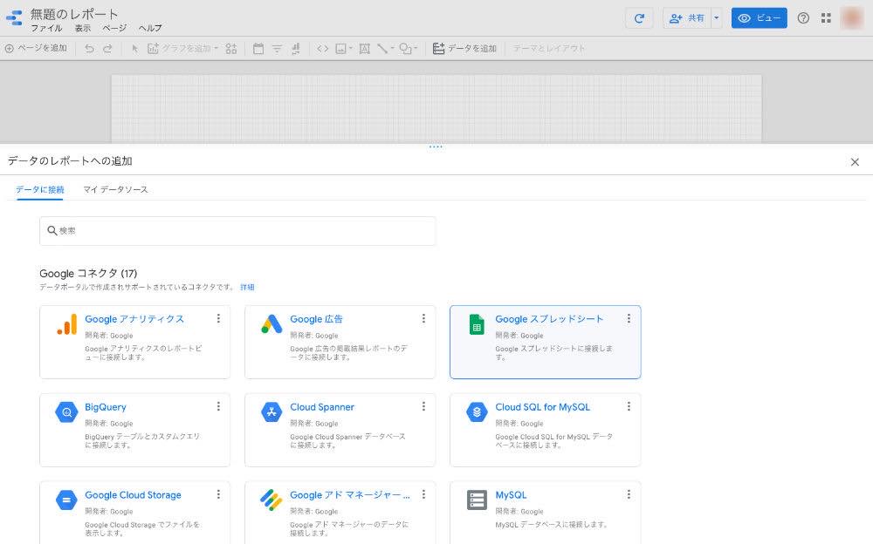
Task: Select the MySQL card title
Action: [511, 495]
